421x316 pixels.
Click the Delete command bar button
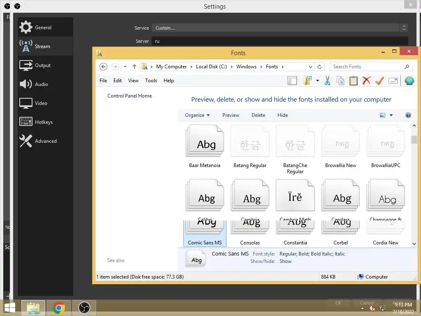coord(258,115)
